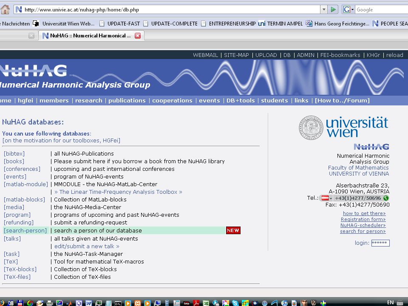
Task: Open WEBMAIL in top bar
Action: click(205, 55)
